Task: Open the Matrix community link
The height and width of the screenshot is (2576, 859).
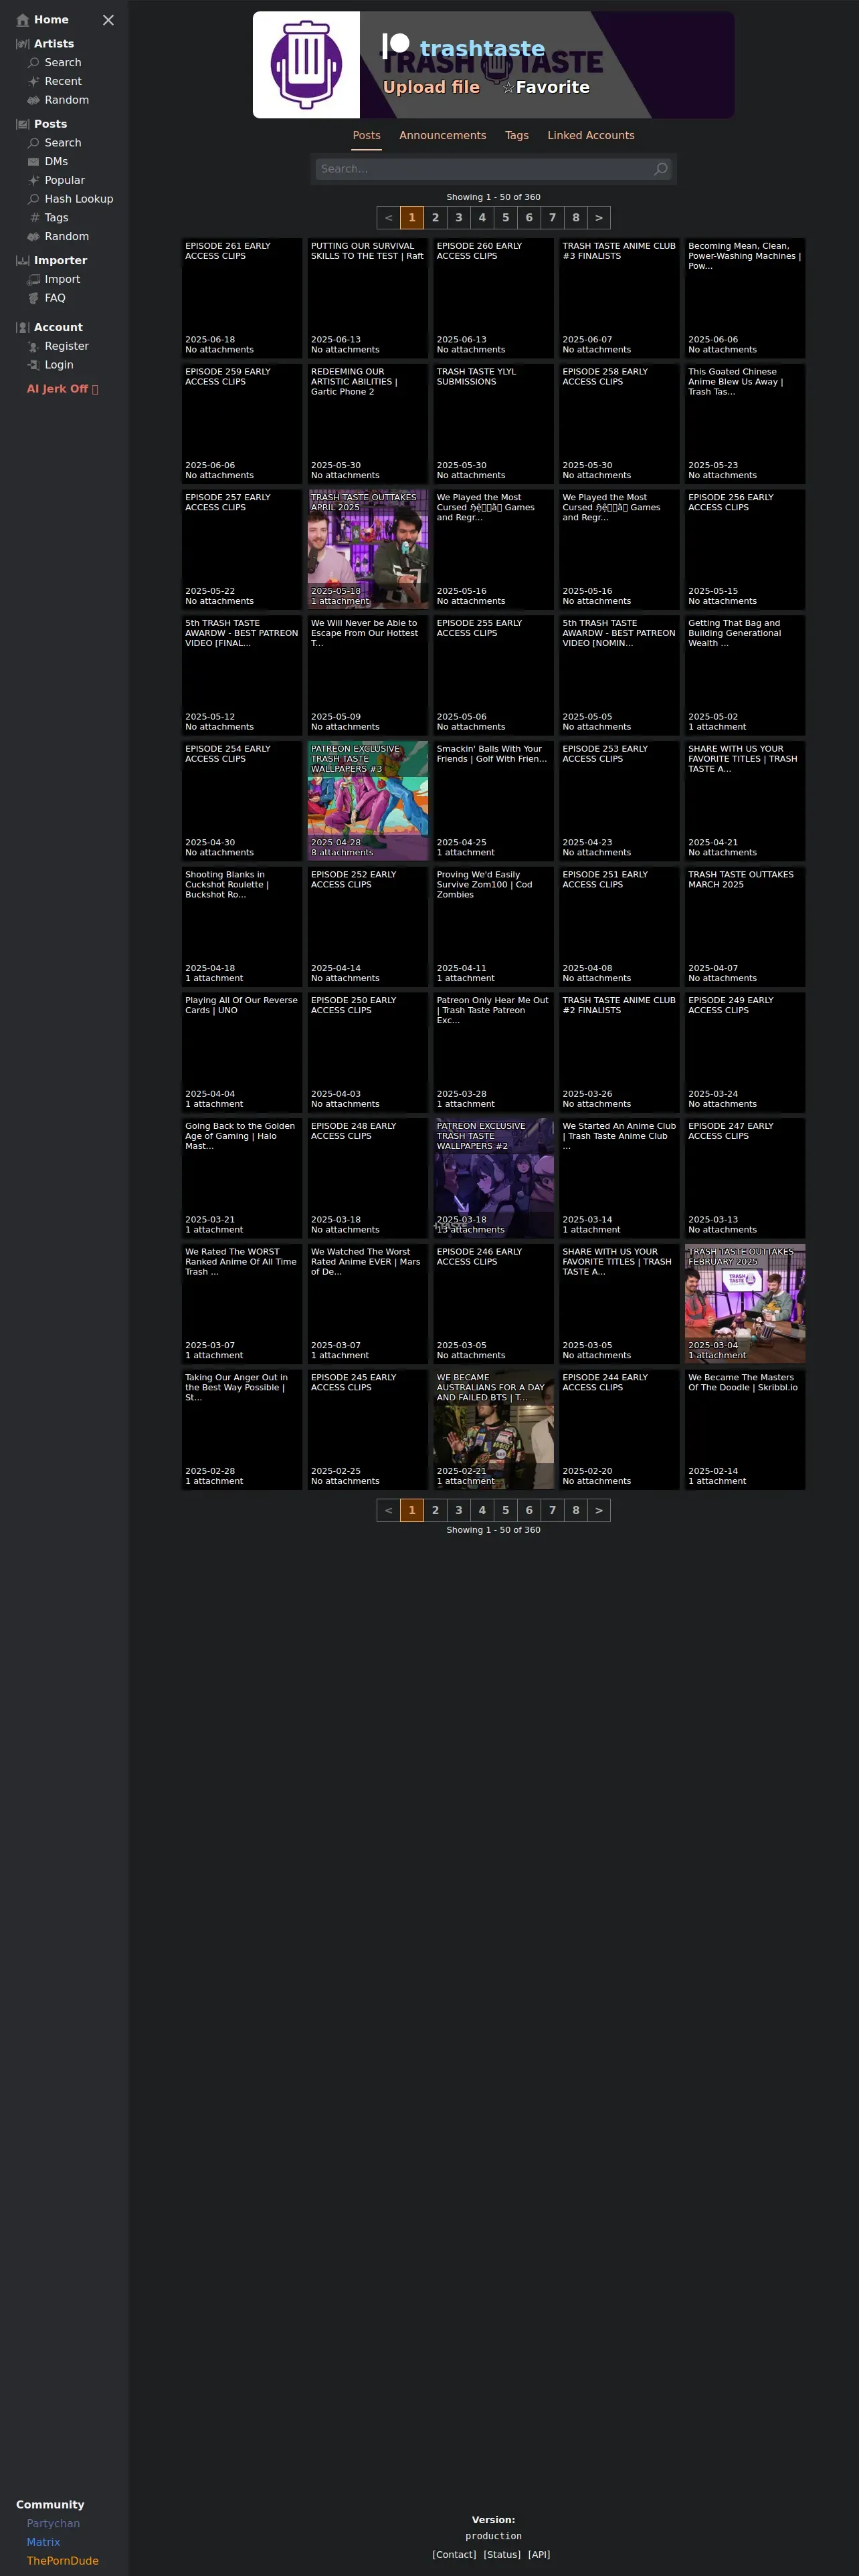Action: click(43, 2542)
